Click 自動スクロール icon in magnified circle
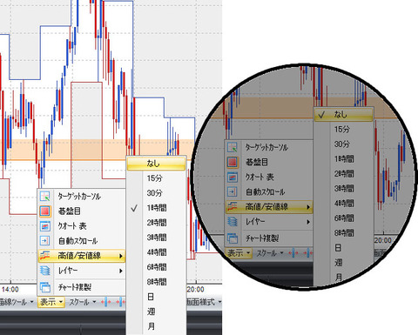The height and width of the screenshot is (335, 418). pos(233,191)
